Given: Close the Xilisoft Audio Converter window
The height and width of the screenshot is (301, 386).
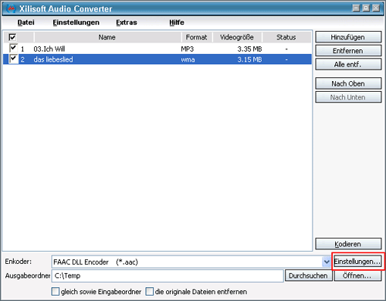Looking at the screenshot, I should coord(376,8).
